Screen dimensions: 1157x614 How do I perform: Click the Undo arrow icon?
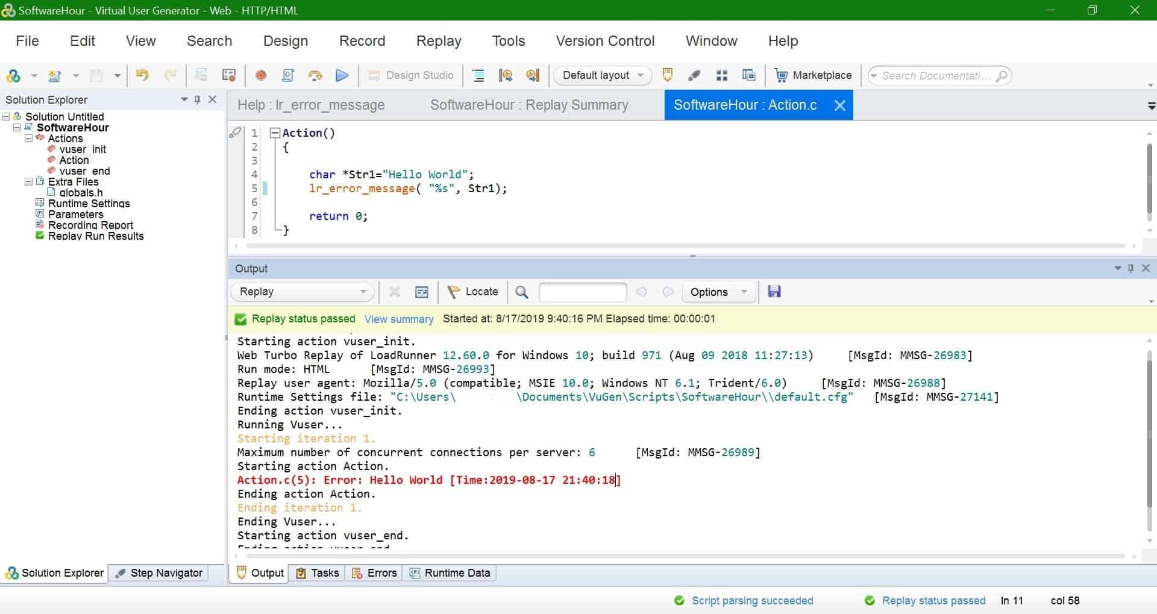(142, 75)
